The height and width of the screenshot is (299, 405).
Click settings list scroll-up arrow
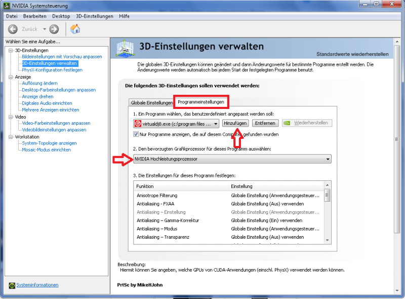click(327, 185)
